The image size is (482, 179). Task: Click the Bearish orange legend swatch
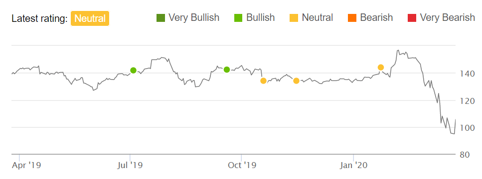(x=352, y=18)
